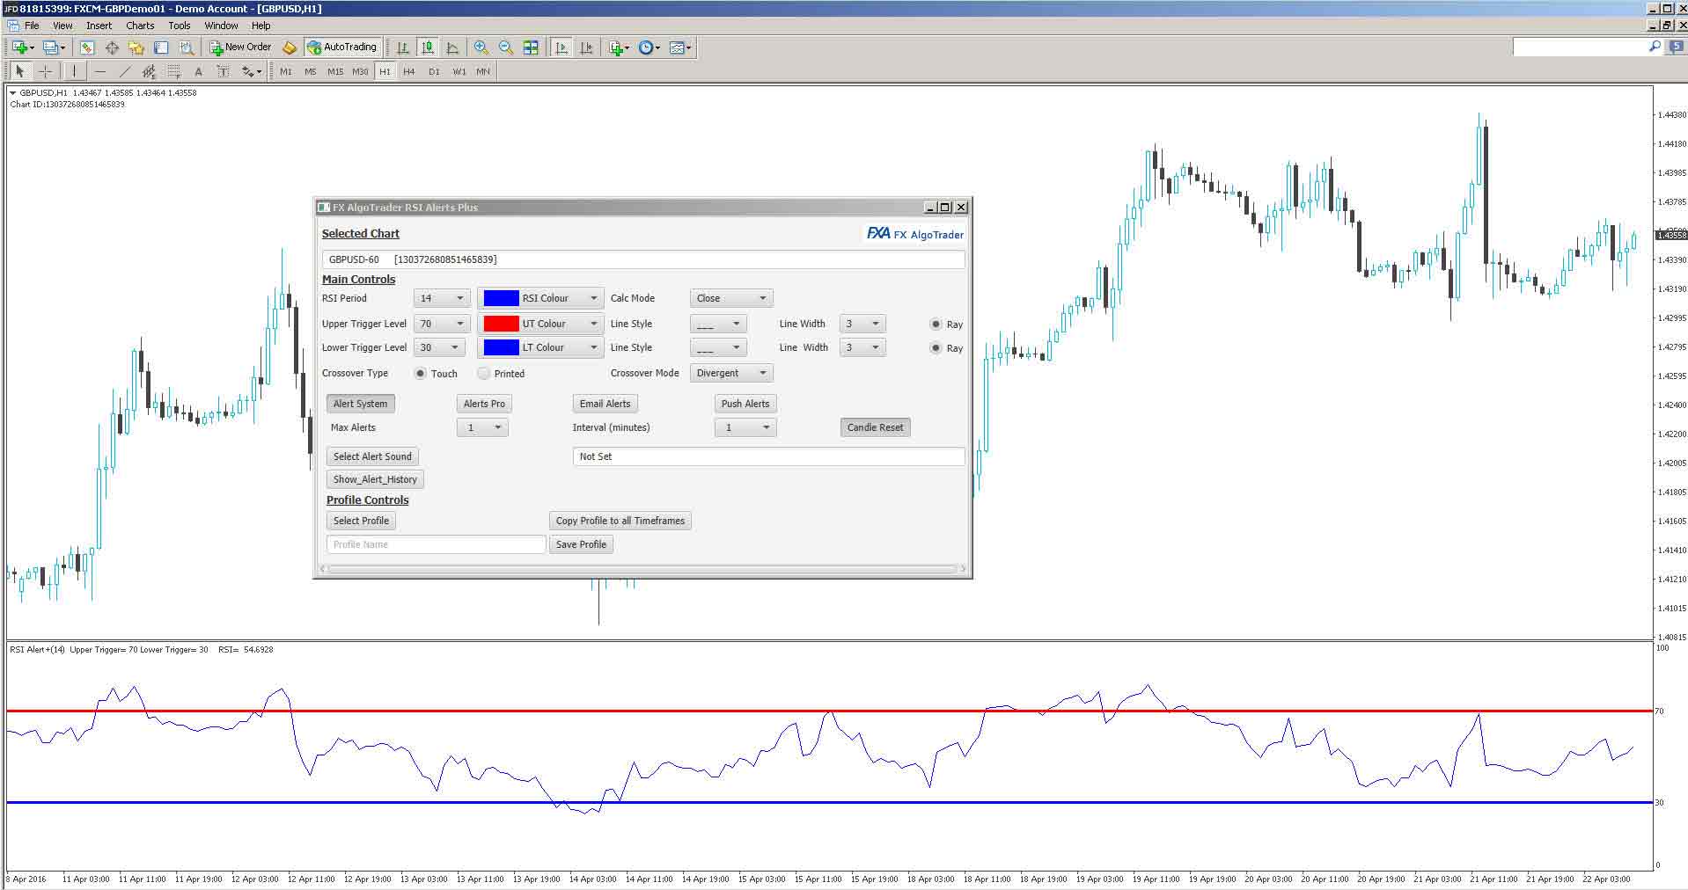Switch chart timeframe to D1

434,72
